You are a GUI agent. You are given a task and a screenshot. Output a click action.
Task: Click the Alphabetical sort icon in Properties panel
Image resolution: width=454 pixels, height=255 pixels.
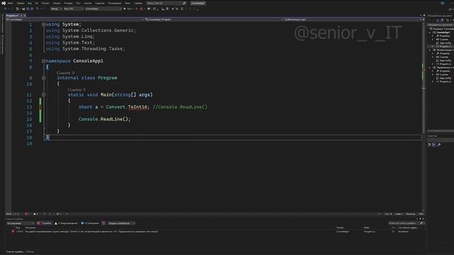pos(434,144)
